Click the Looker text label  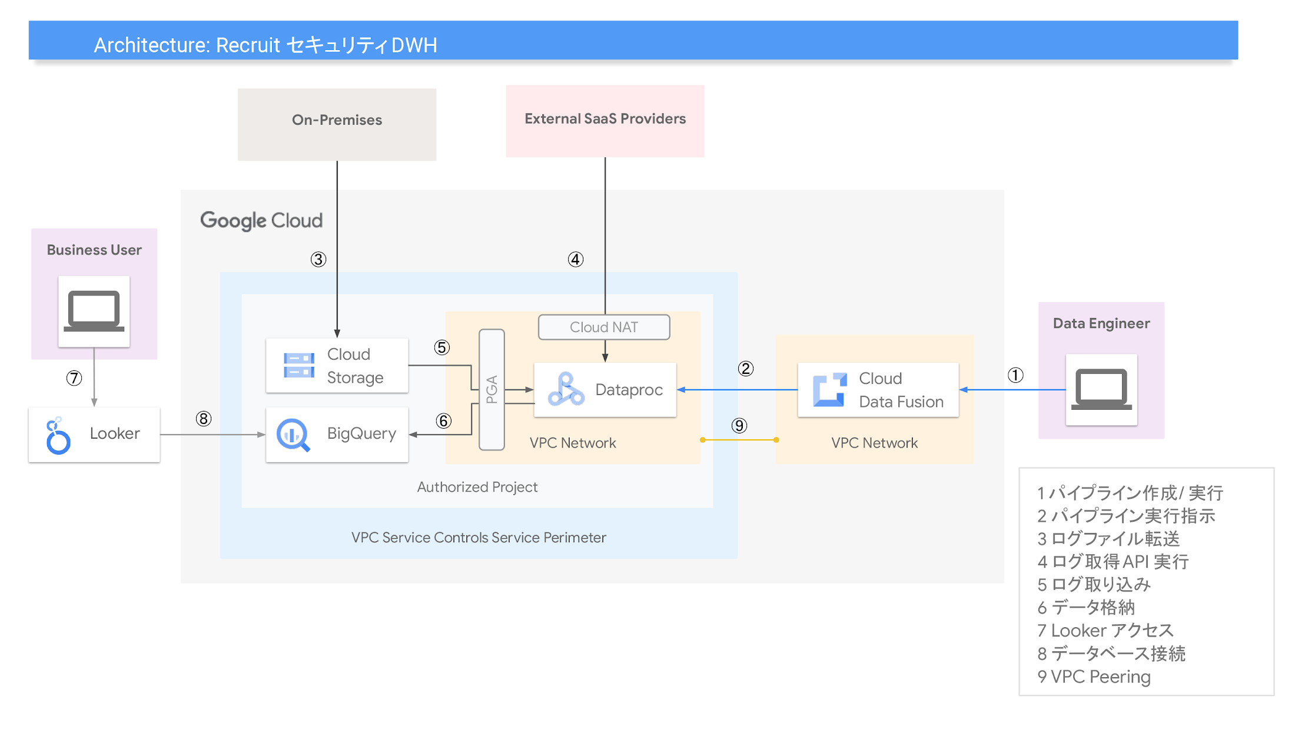pos(115,433)
